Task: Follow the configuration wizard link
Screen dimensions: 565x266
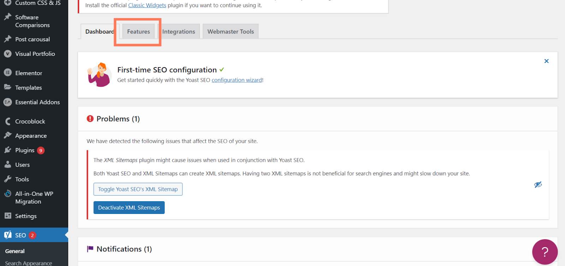Action: 237,80
